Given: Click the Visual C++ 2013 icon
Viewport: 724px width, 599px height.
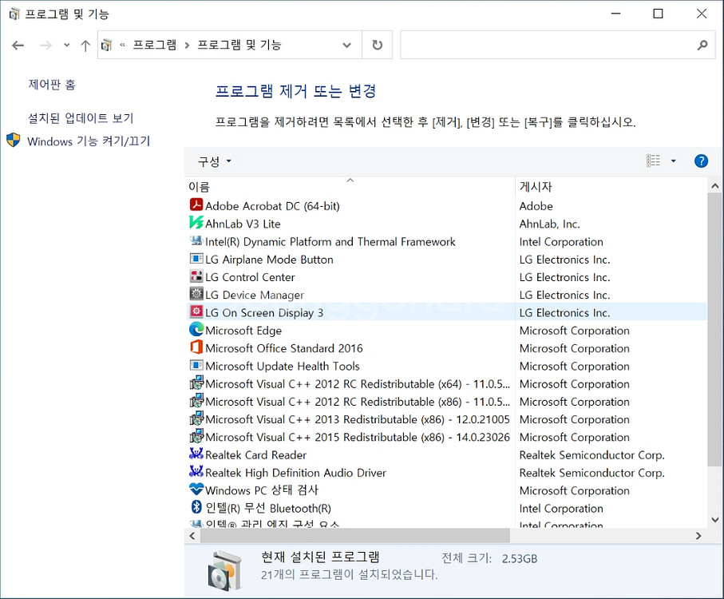Looking at the screenshot, I should pyautogui.click(x=196, y=419).
